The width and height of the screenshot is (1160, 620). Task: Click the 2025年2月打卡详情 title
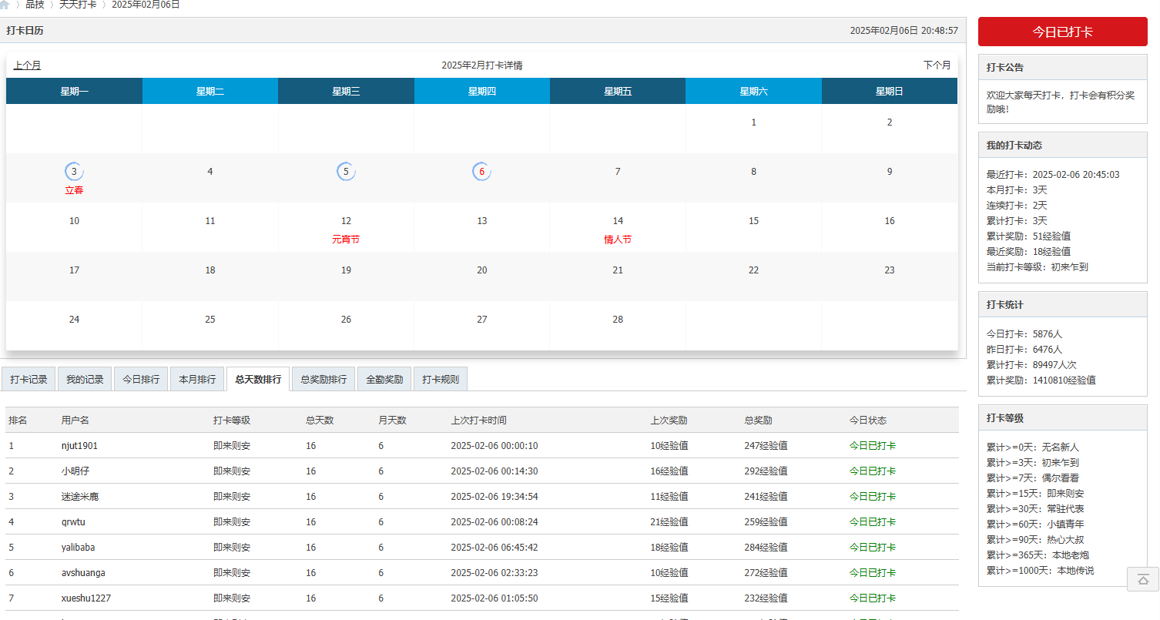tap(482, 65)
